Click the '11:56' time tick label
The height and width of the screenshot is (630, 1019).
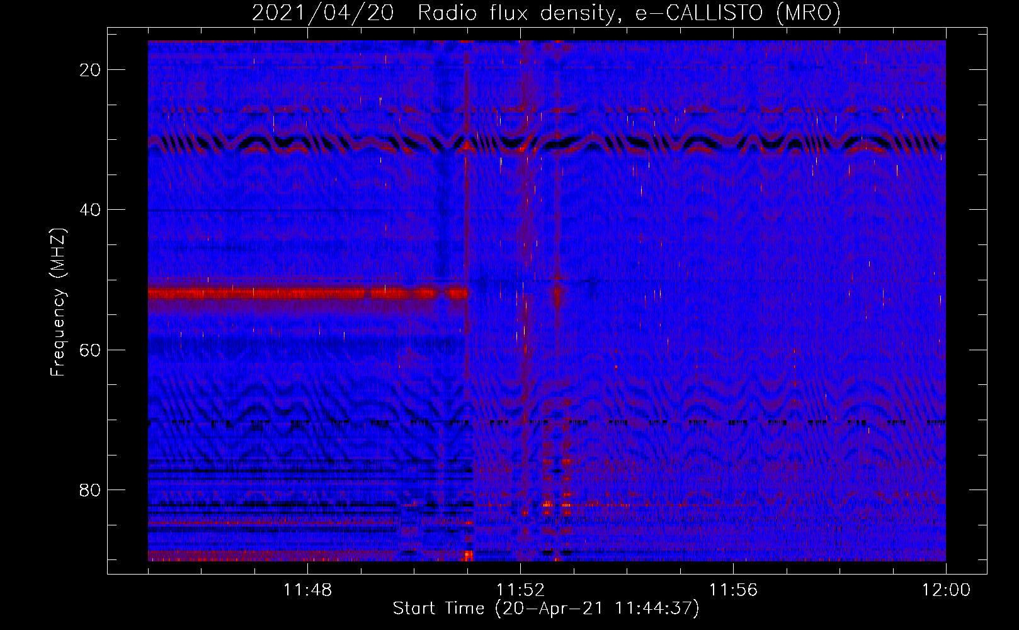point(733,590)
